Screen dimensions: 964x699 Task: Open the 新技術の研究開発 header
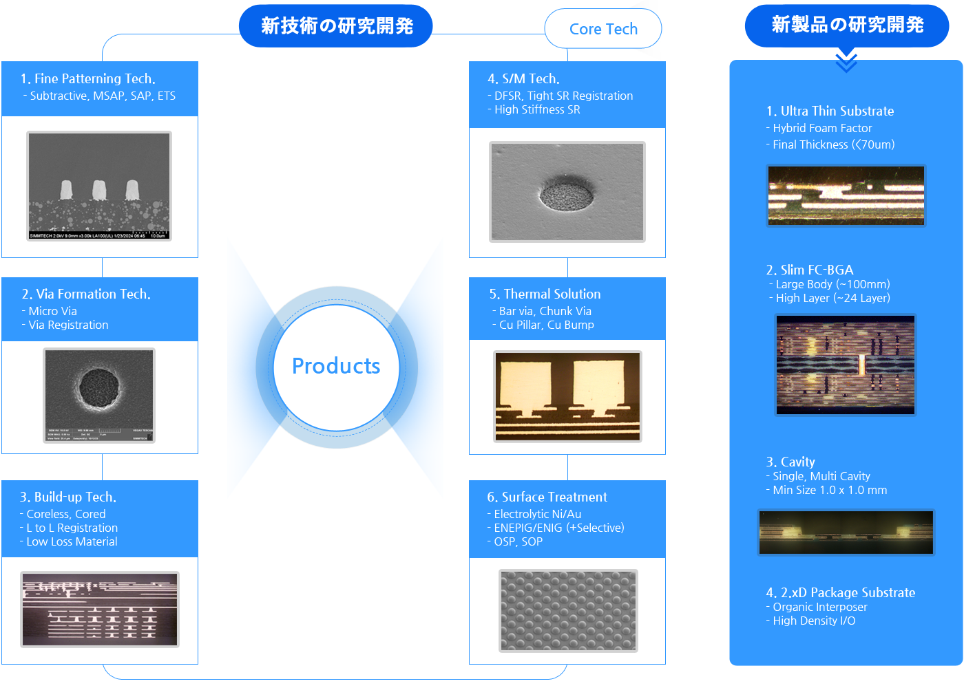click(335, 25)
